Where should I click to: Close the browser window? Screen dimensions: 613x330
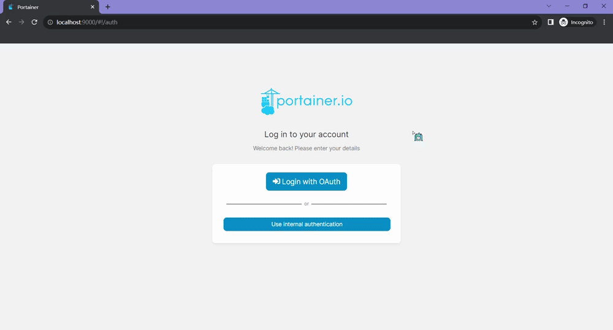(603, 7)
